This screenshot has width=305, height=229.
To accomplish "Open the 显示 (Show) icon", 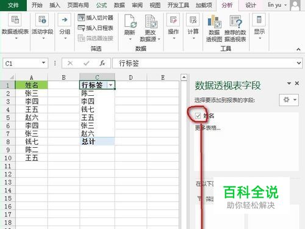I will coord(259,20).
